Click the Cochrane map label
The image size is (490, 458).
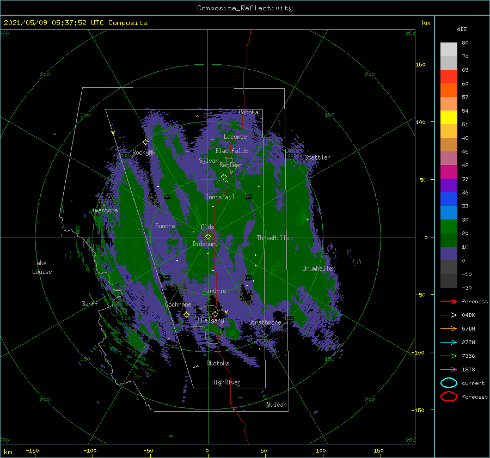[x=178, y=304]
